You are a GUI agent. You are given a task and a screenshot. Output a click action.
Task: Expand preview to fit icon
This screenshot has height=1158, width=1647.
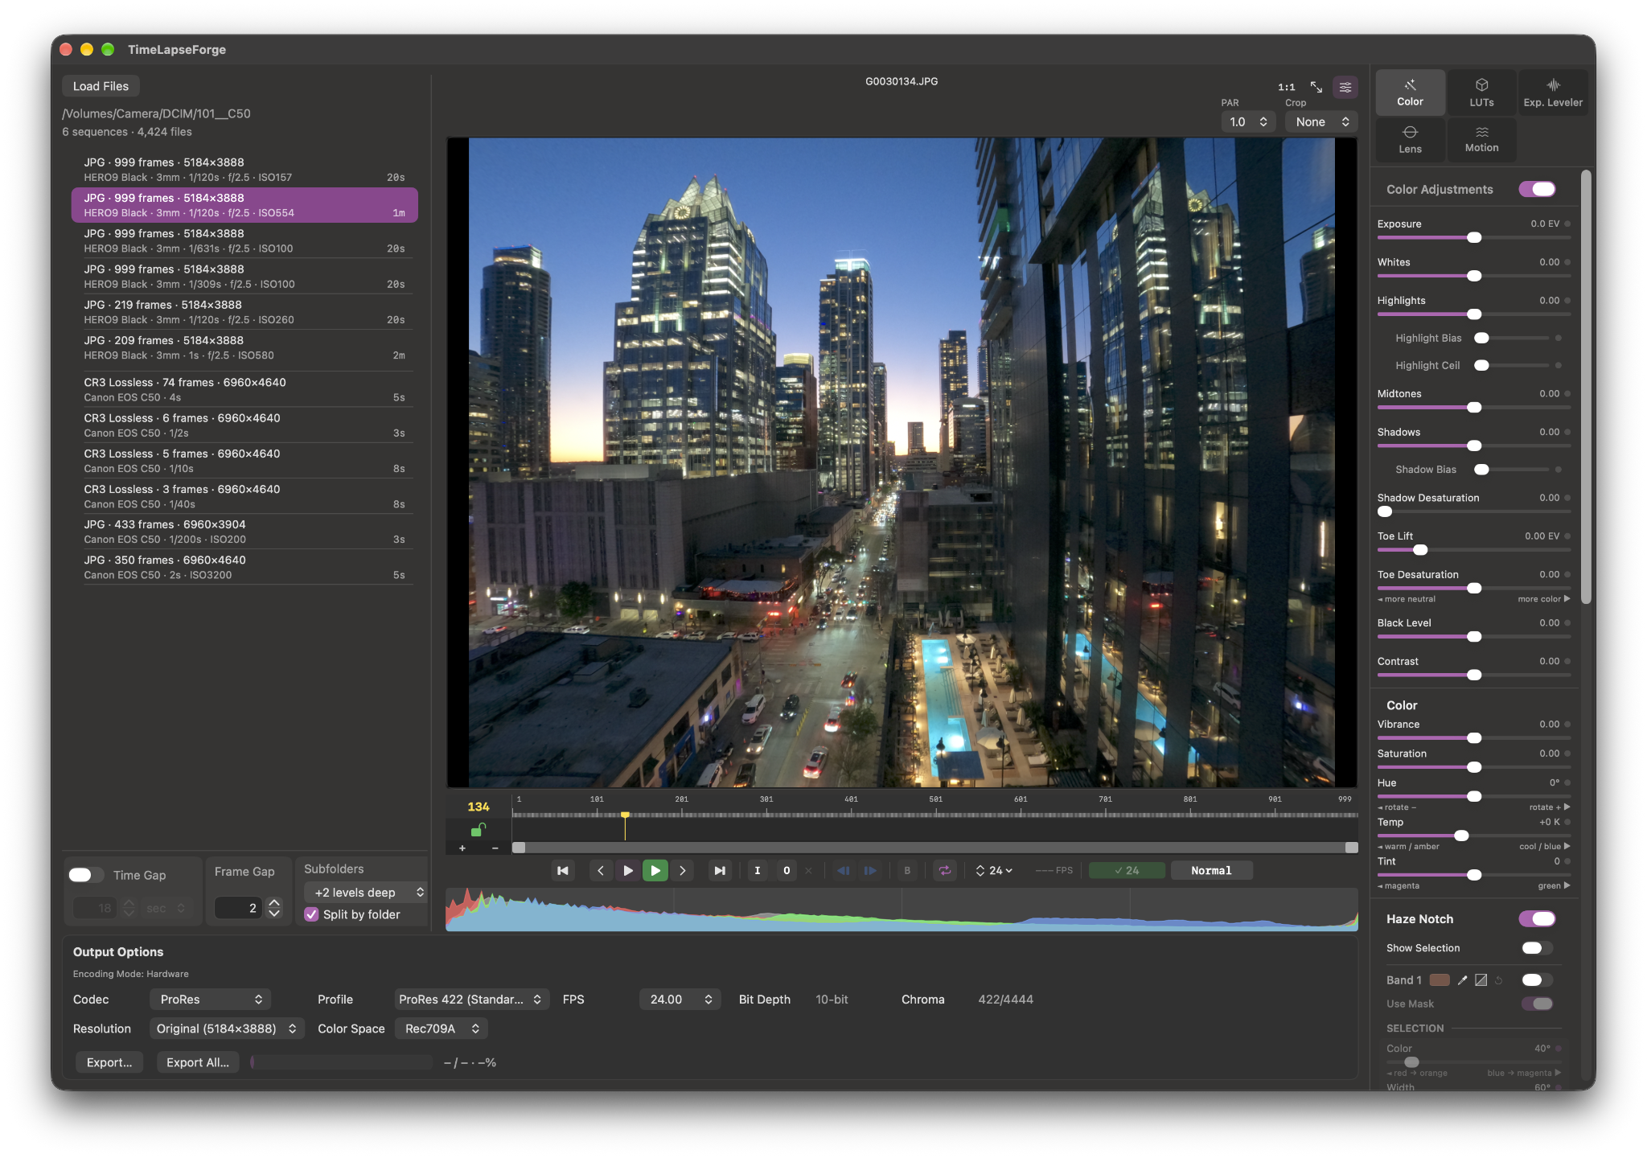[1316, 87]
